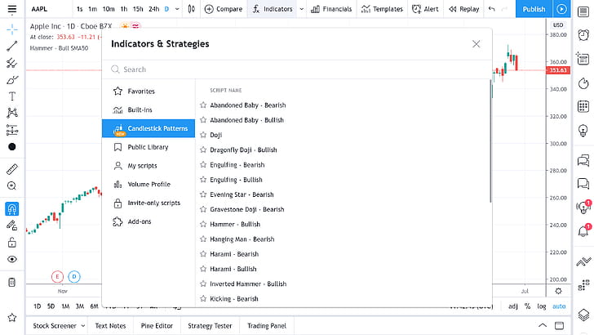594x335 pixels.
Task: Switch to the Pine Editor tab
Action: click(158, 326)
